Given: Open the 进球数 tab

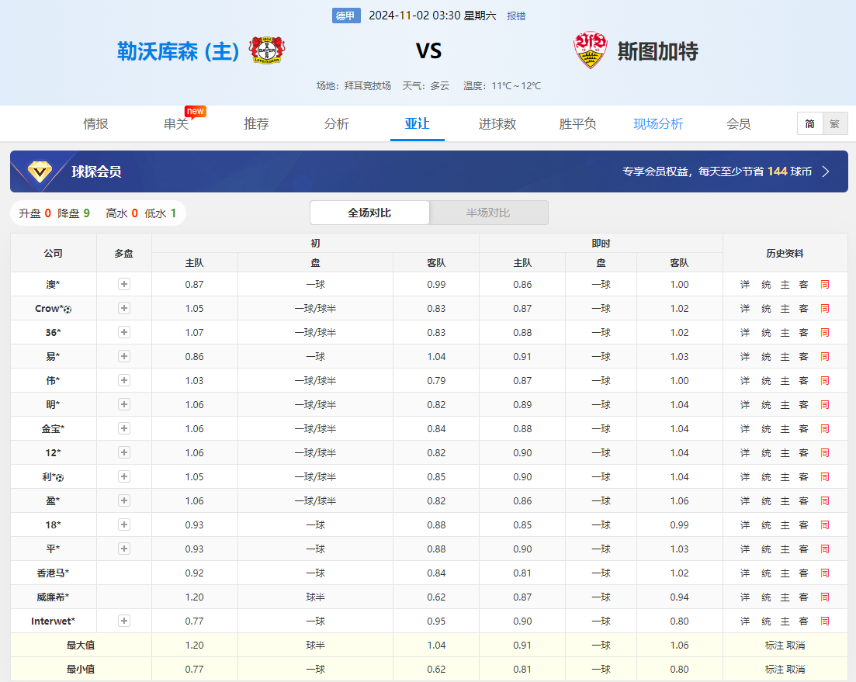Looking at the screenshot, I should tap(497, 124).
